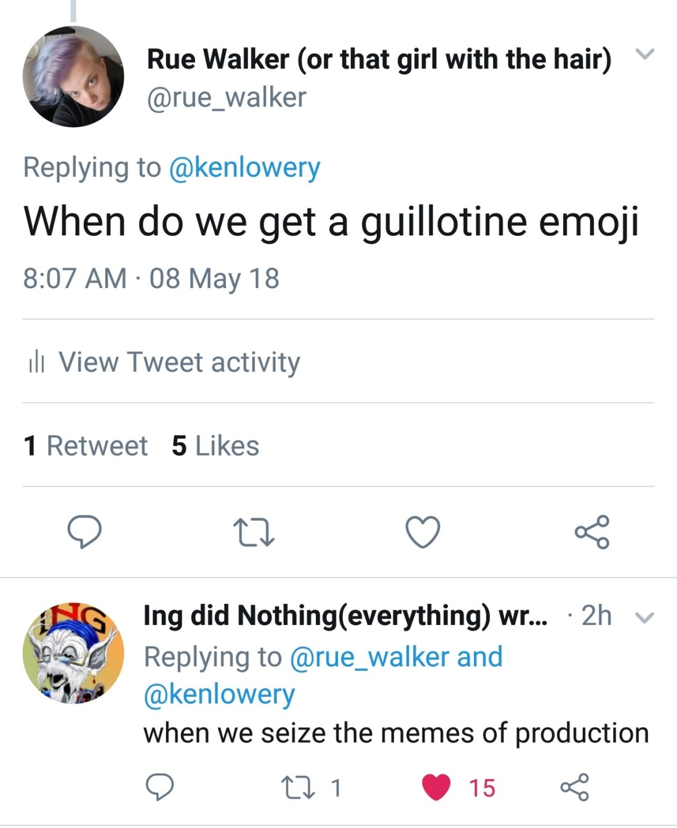Open Rue Walker's profile picture

(x=73, y=77)
